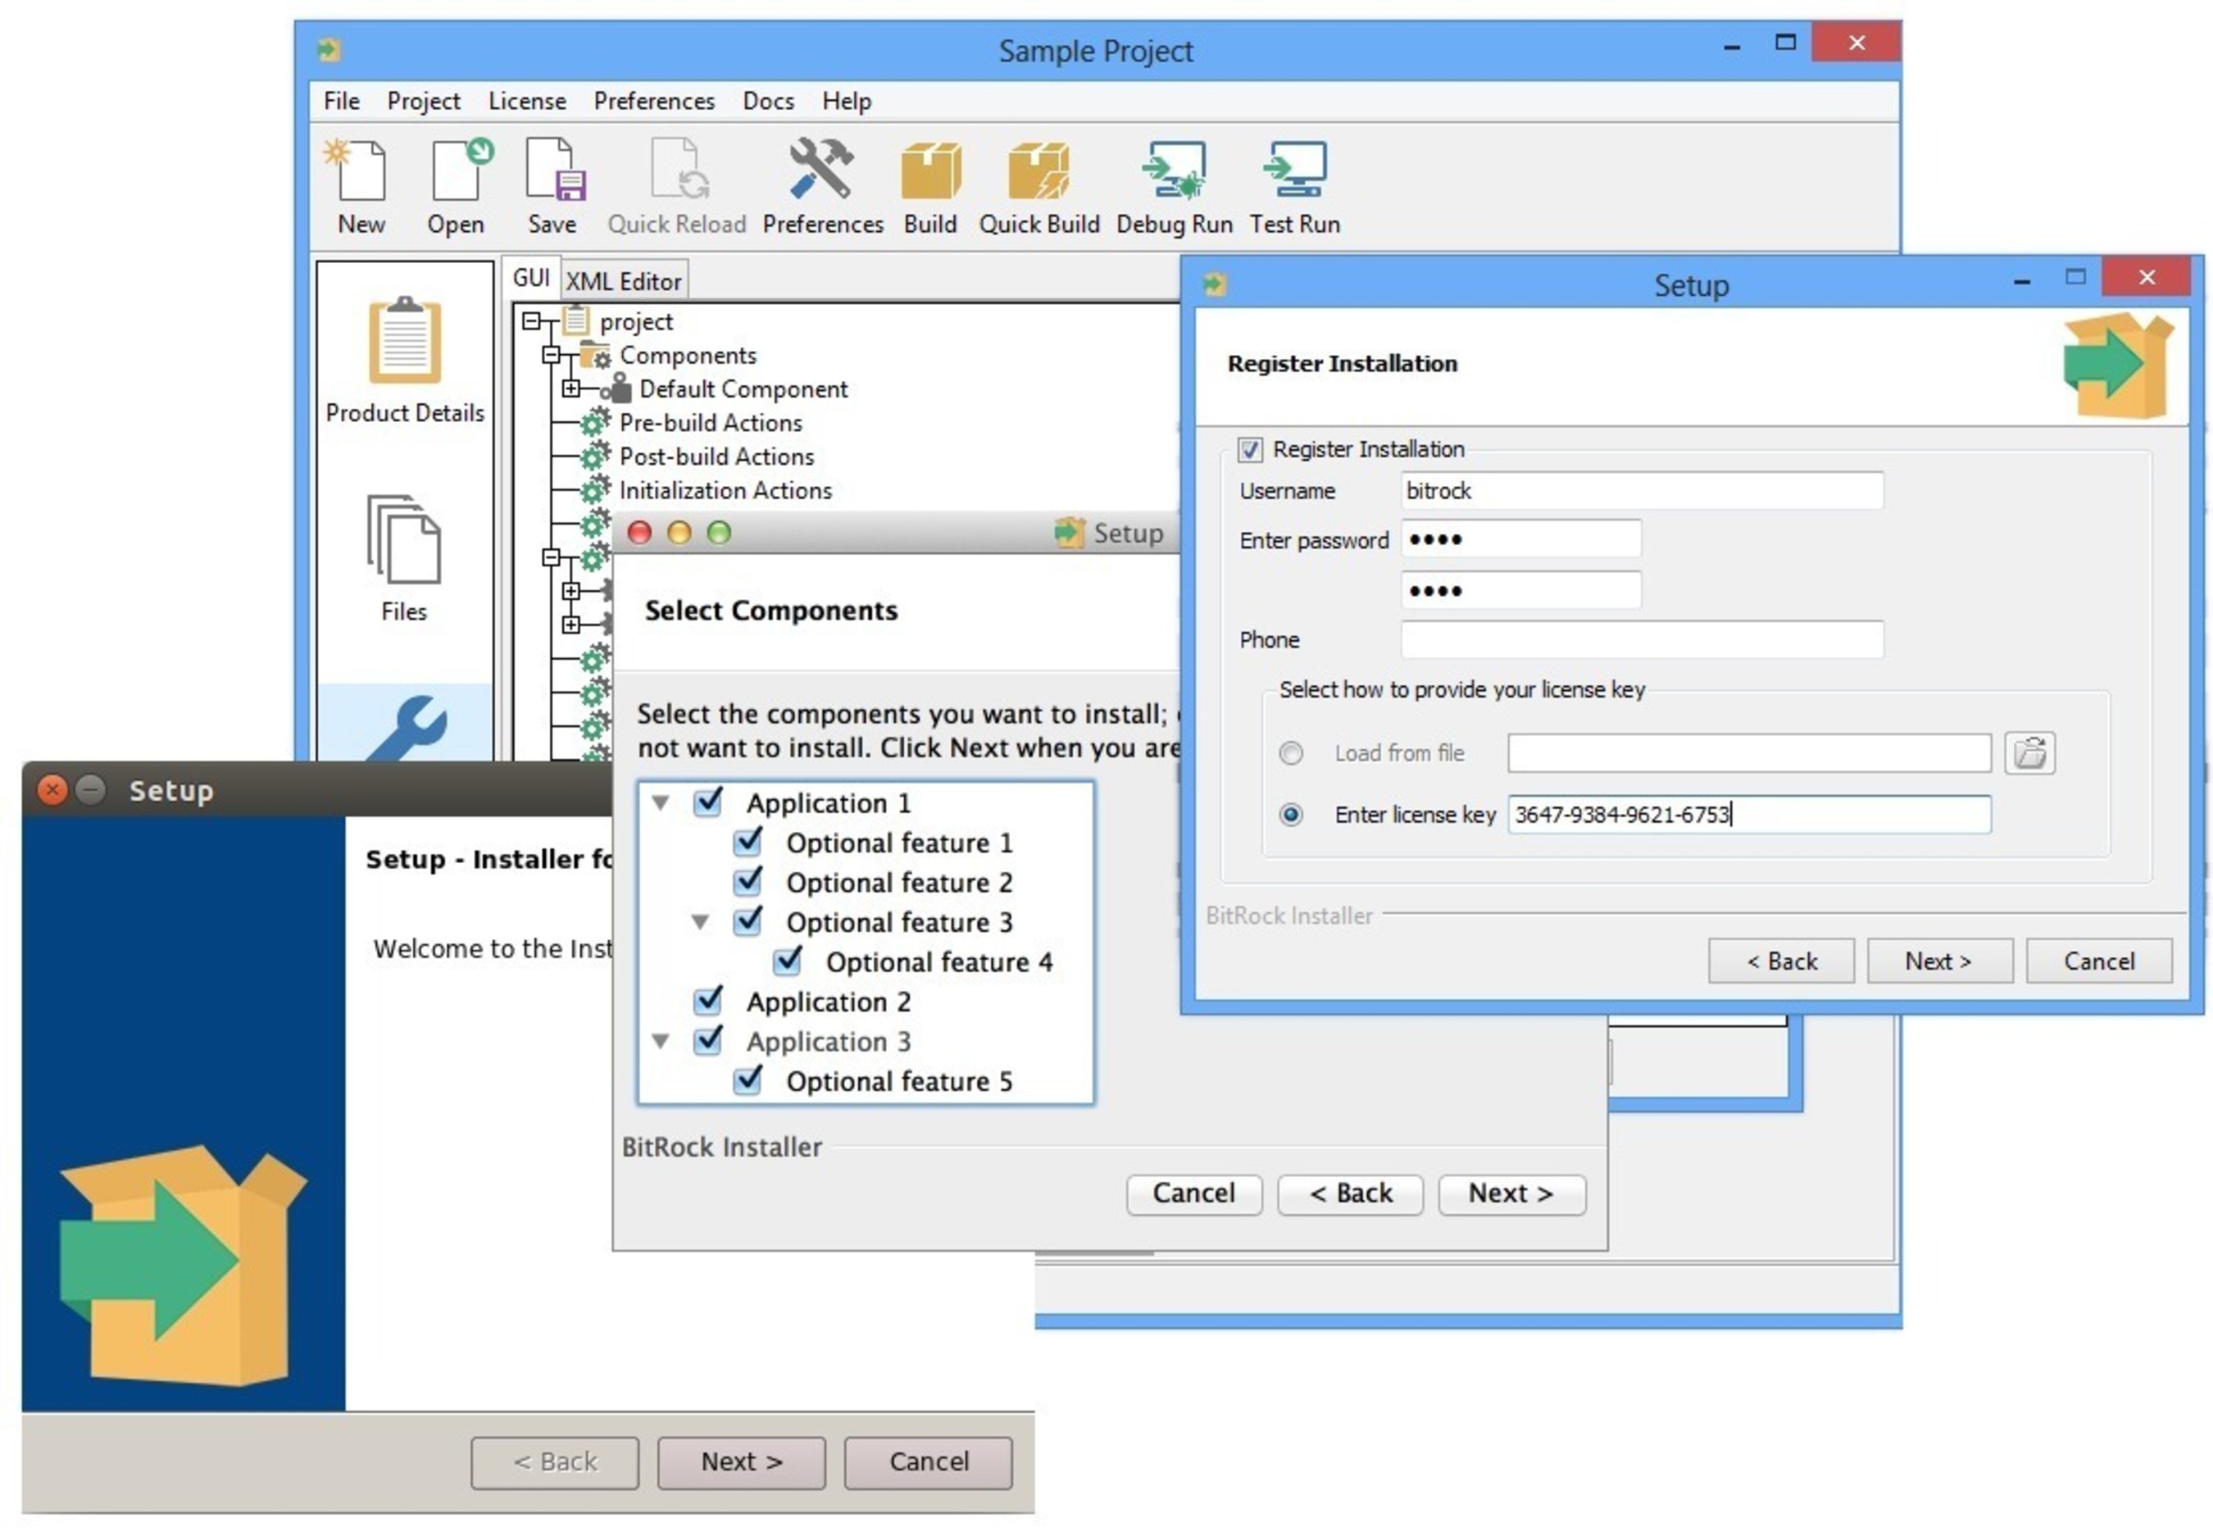Close the Ubuntu Setup window with orange button
This screenshot has height=1536, width=2213.
(x=52, y=790)
